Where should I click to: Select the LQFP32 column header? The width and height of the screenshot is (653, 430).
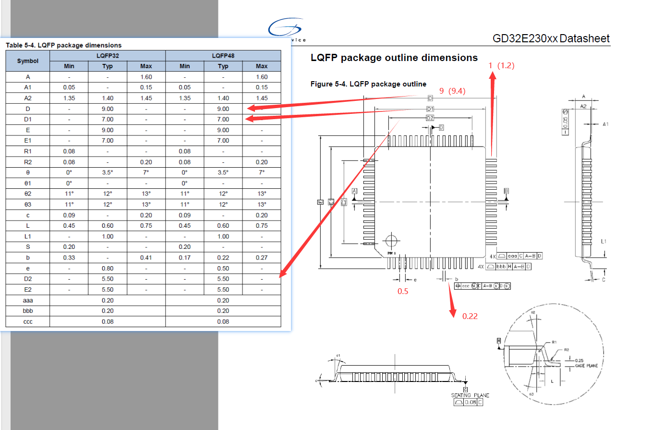point(108,56)
